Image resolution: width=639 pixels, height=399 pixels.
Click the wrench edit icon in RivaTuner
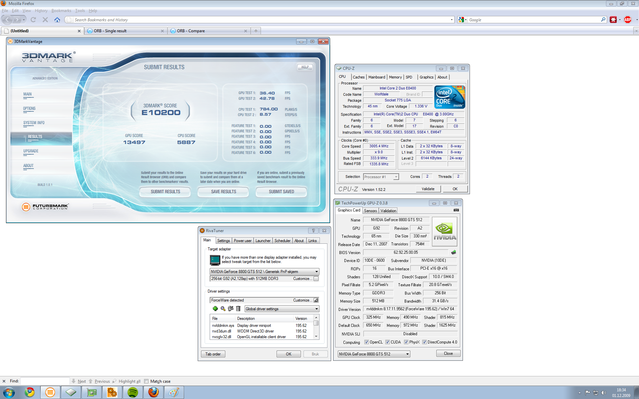[231, 309]
